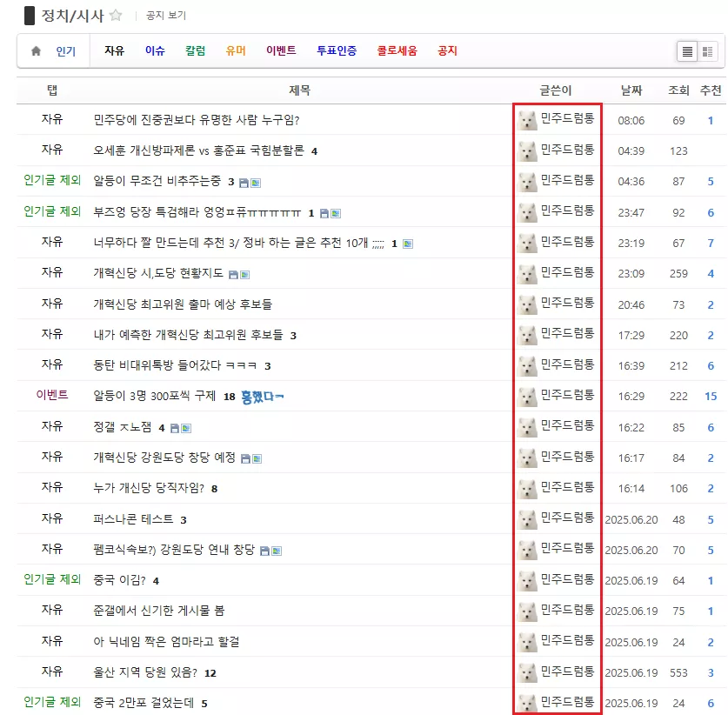Click comment count 12 on 울산 지역 post
The height and width of the screenshot is (715, 728).
[210, 673]
